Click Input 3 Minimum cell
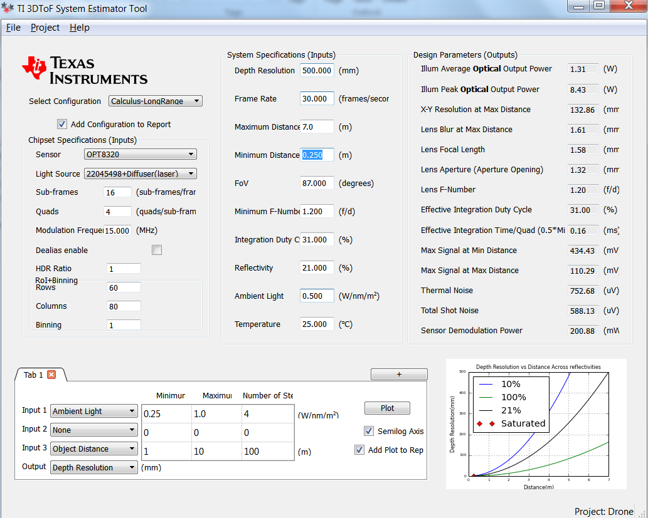The width and height of the screenshot is (648, 518). (x=167, y=451)
